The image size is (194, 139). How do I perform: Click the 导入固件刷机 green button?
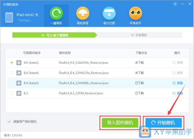point(120,123)
